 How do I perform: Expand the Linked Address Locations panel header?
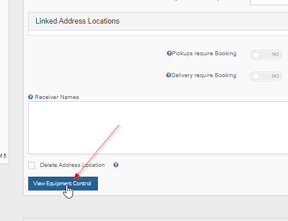point(158,21)
